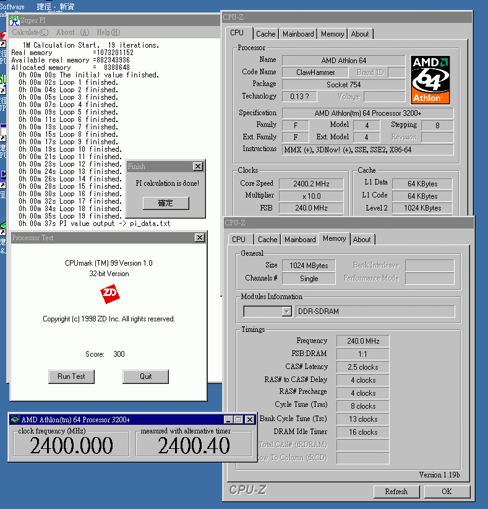Confirm the PI calculation done dialog

pos(166,203)
